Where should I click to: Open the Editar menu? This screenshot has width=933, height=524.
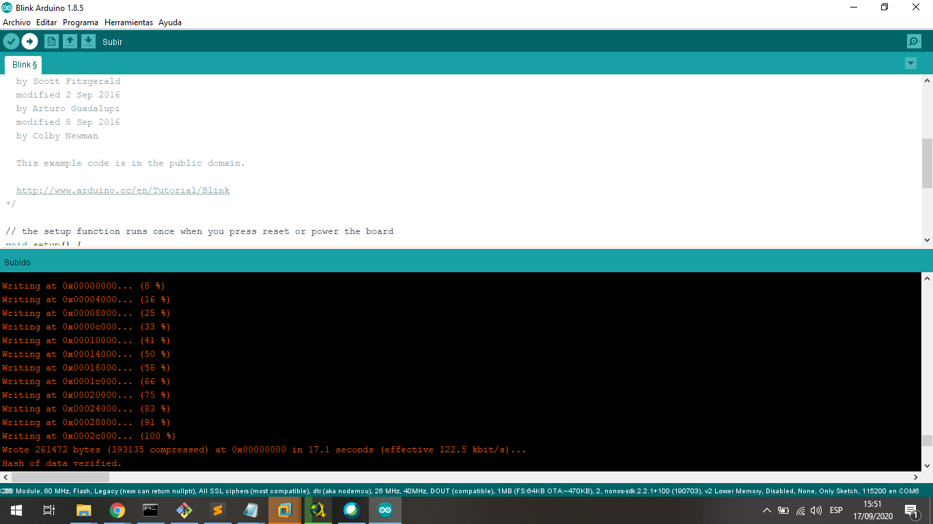[46, 23]
